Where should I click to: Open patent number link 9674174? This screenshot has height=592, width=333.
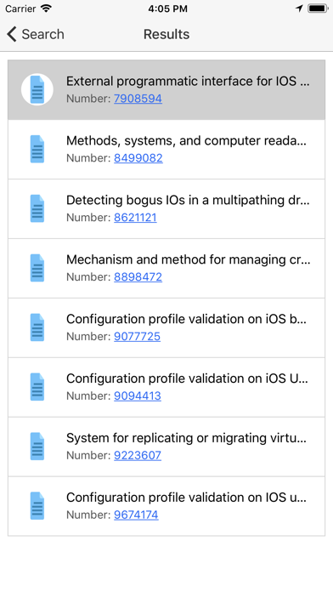tap(136, 515)
